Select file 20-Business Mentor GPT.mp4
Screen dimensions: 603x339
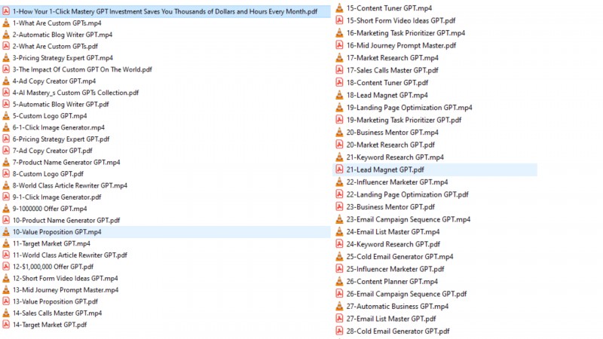click(392, 133)
